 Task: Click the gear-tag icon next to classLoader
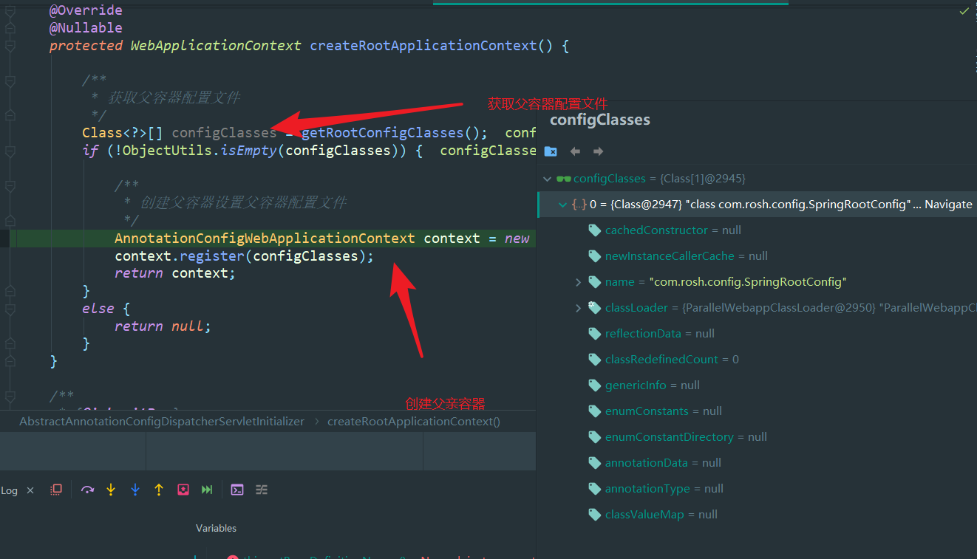pos(594,307)
